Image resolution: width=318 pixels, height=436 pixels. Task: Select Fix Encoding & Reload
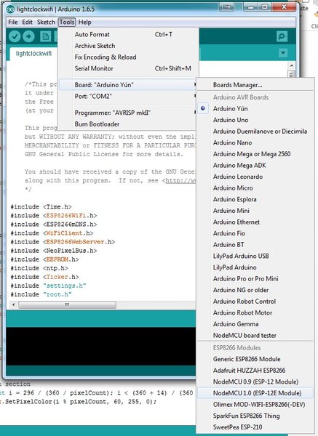128,57
